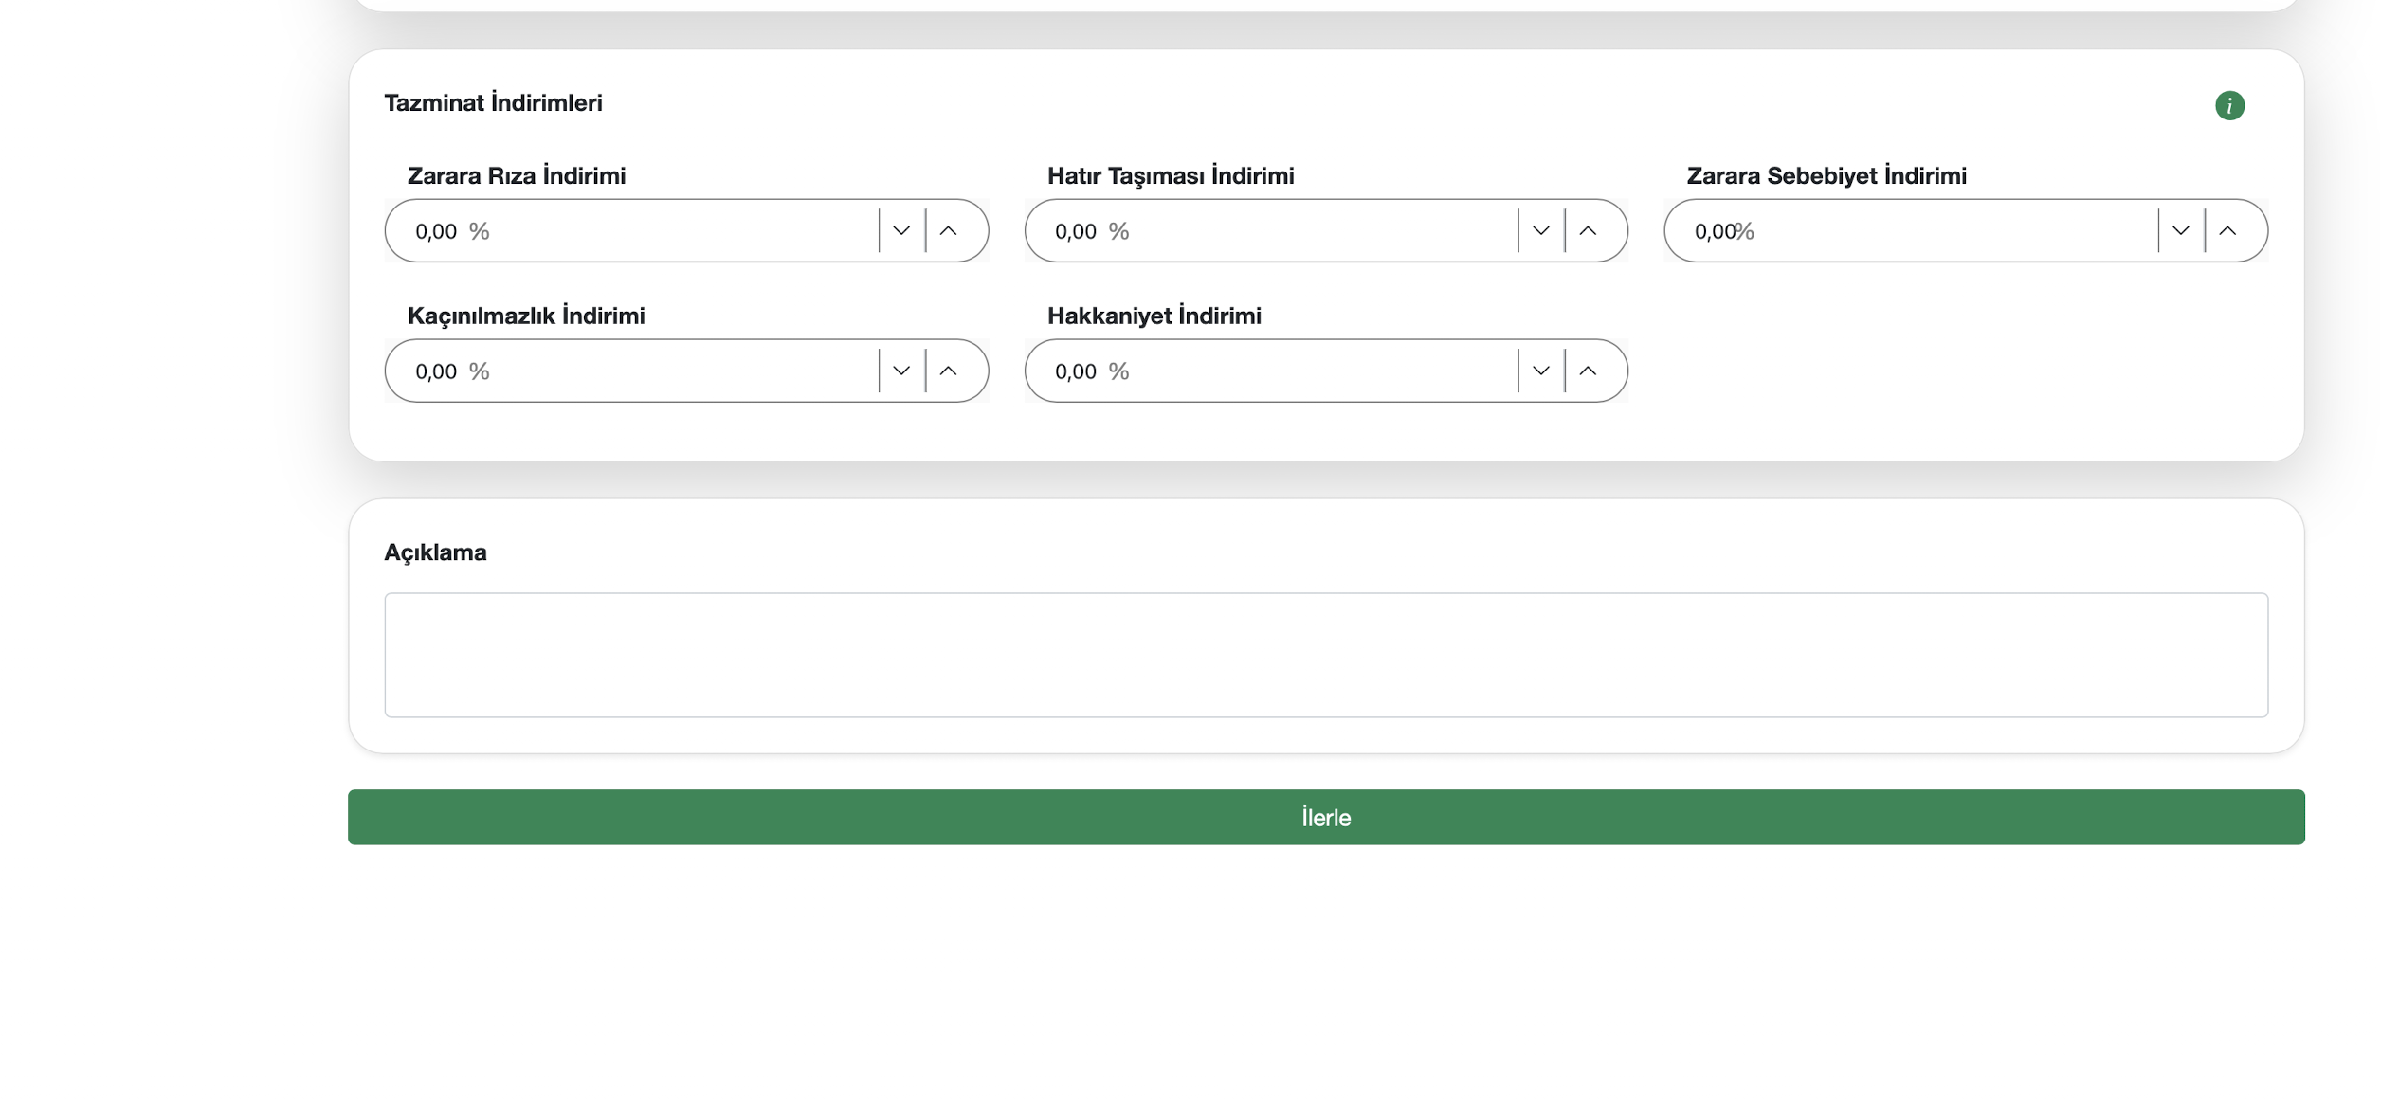Click the green info icon
This screenshot has width=2381, height=1103.
click(x=2228, y=105)
